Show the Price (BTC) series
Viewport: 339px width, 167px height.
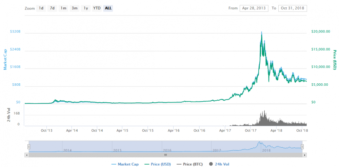click(x=191, y=164)
